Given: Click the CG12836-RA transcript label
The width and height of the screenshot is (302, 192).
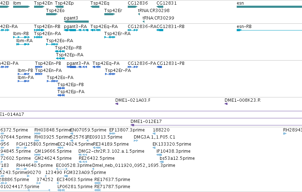Looking at the screenshot, I should click(142, 26).
